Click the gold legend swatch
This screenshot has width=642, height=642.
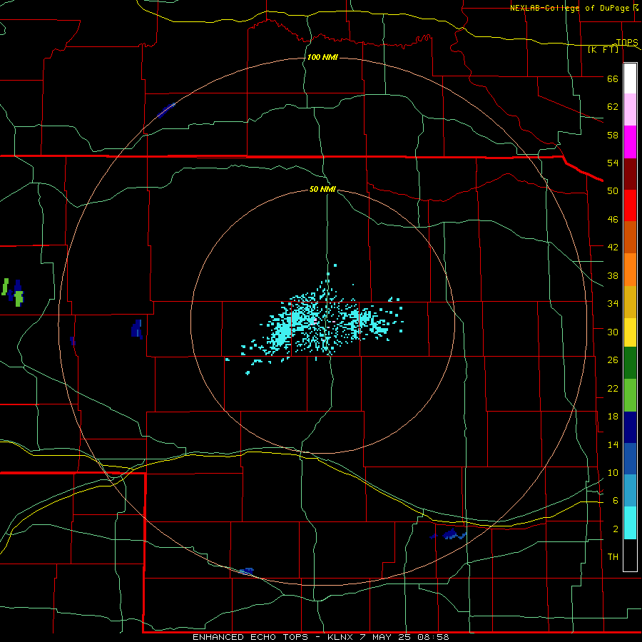click(630, 302)
